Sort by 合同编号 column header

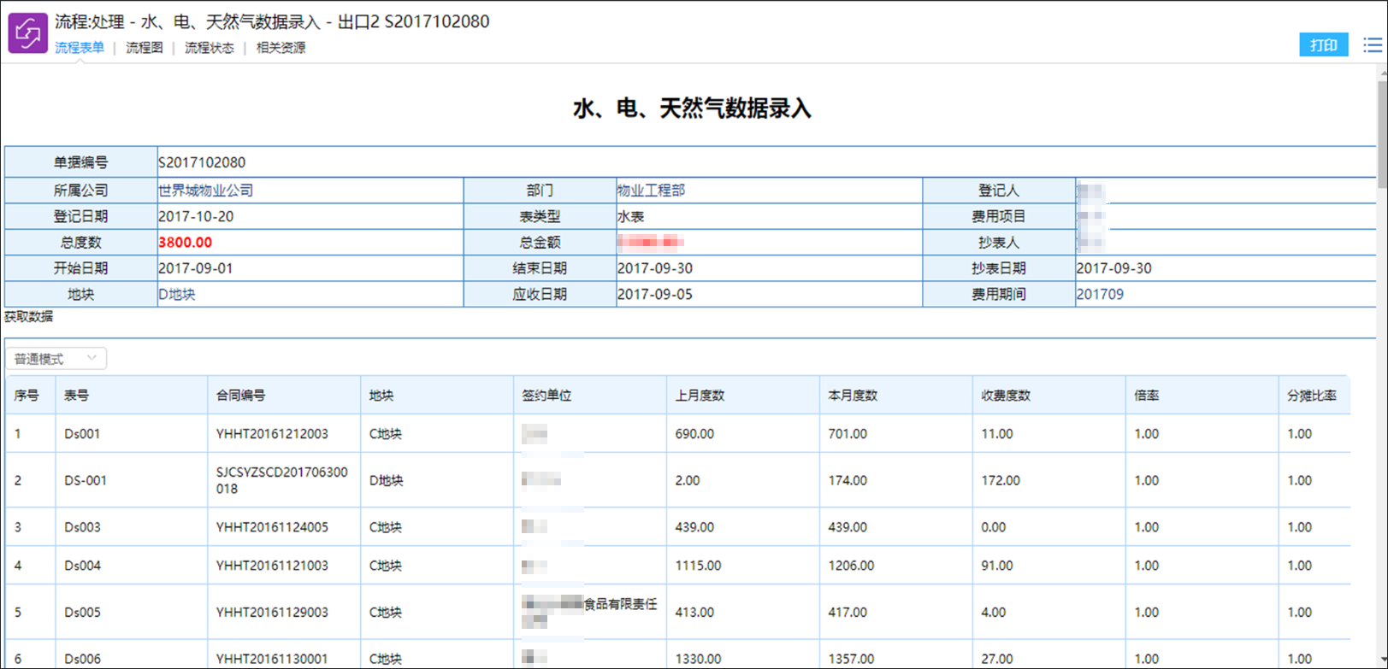click(x=240, y=396)
